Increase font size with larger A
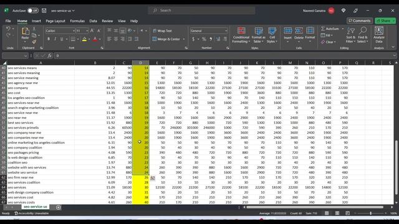Viewport: 399px width, 224px height. (x=92, y=30)
